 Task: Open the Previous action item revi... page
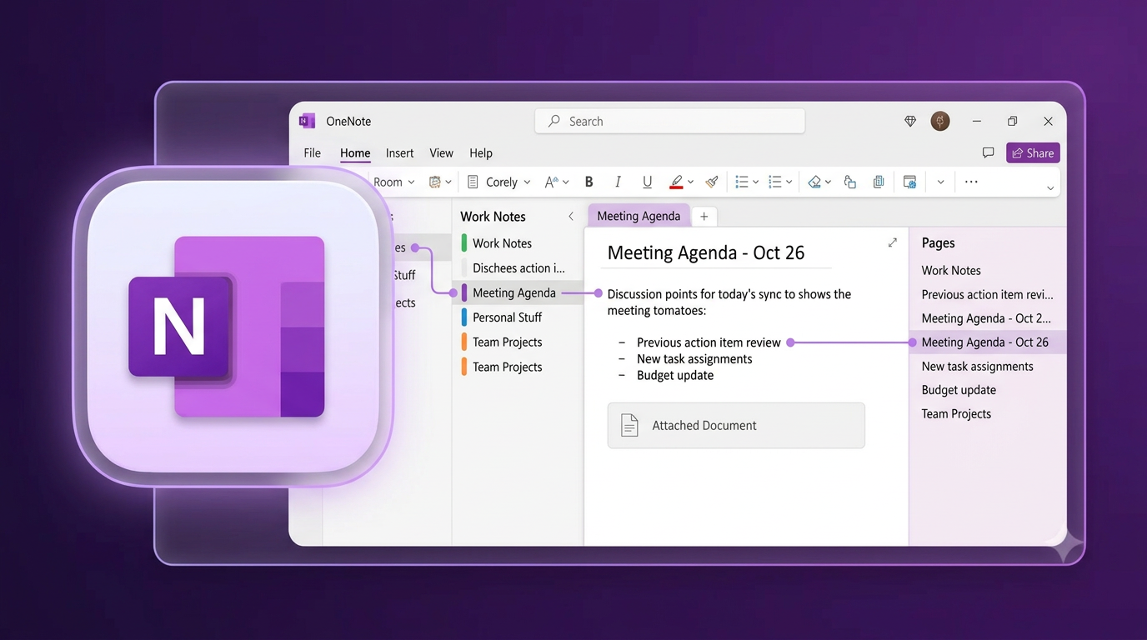pos(987,294)
